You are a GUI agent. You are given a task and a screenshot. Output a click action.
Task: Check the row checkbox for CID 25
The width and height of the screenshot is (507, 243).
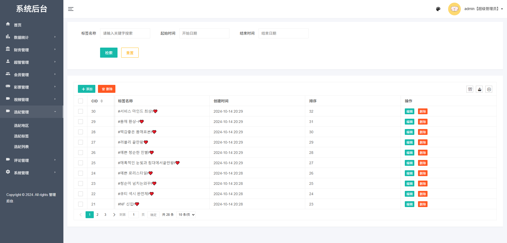pyautogui.click(x=81, y=163)
